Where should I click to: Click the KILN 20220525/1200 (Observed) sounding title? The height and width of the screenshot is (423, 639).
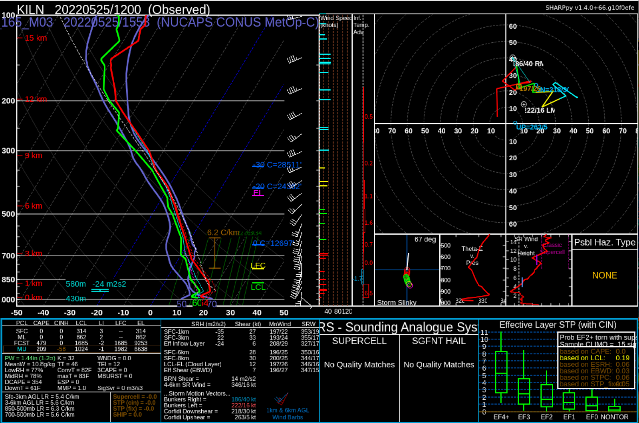click(113, 9)
